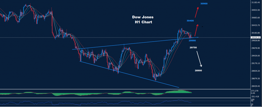The image size is (262, 107).
Task: Click the 30683.60 price axis value
Action: point(256,18)
